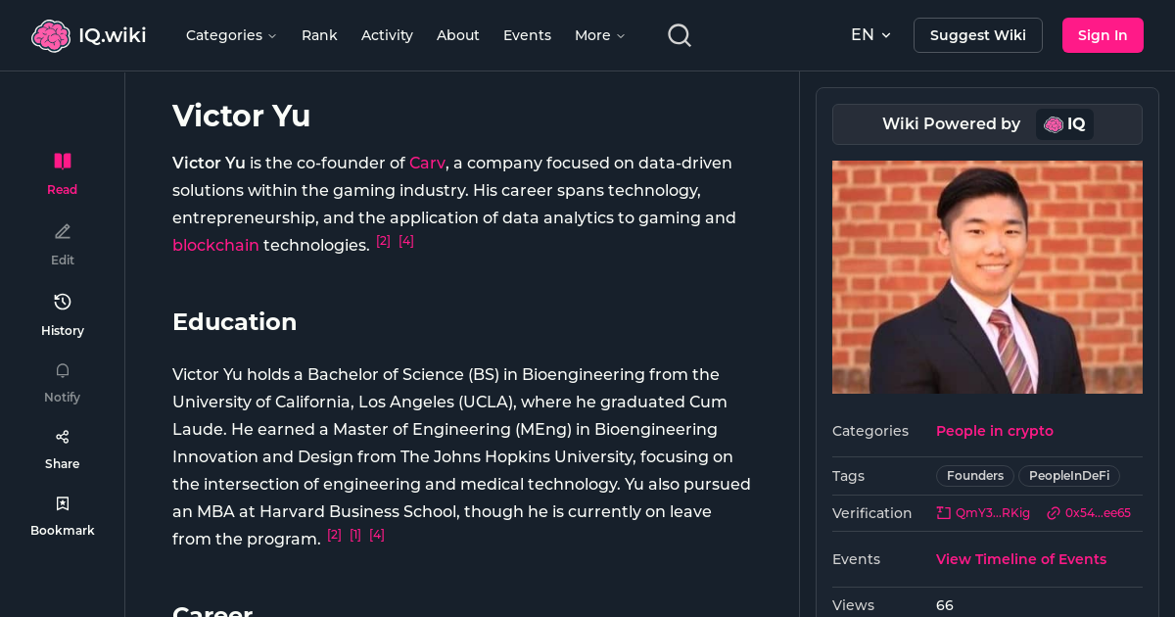
Task: Expand the Categories dropdown
Action: pos(231,34)
